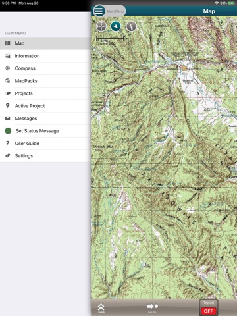
Task: Open Settings from the menu
Action: [x=45, y=156]
